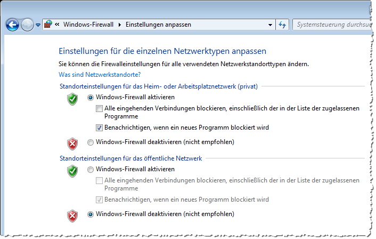
Task: Click the double chevron at breadcrumb start
Action: [x=57, y=25]
